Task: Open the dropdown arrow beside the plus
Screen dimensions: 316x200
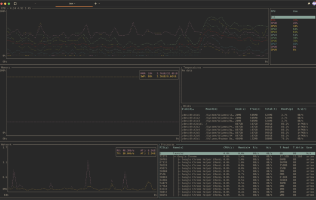Action: tap(99, 4)
